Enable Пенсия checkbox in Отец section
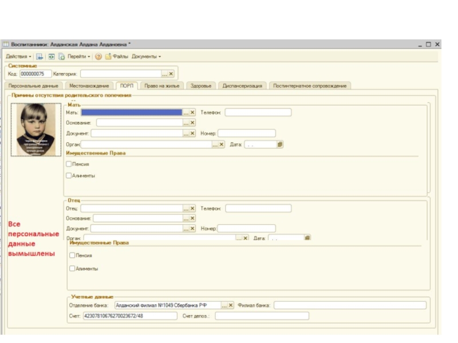The width and height of the screenshot is (458, 343). coord(72,255)
